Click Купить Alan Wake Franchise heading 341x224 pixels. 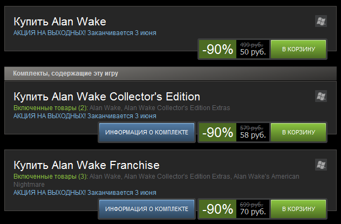click(86, 165)
